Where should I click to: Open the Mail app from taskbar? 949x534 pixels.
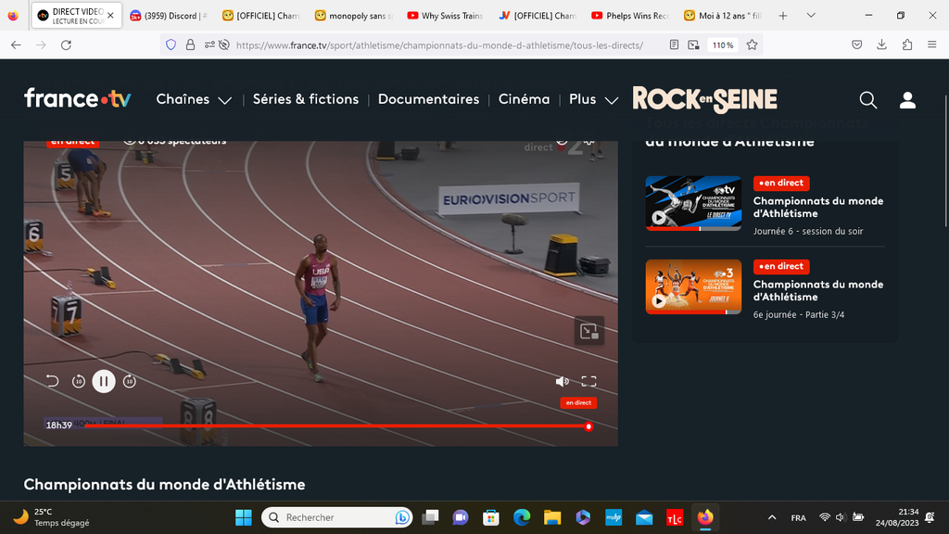pyautogui.click(x=644, y=517)
